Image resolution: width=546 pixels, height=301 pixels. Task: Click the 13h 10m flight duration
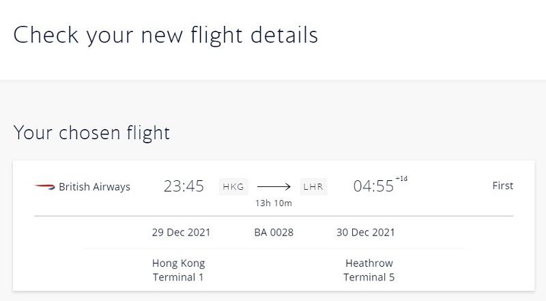click(x=274, y=203)
